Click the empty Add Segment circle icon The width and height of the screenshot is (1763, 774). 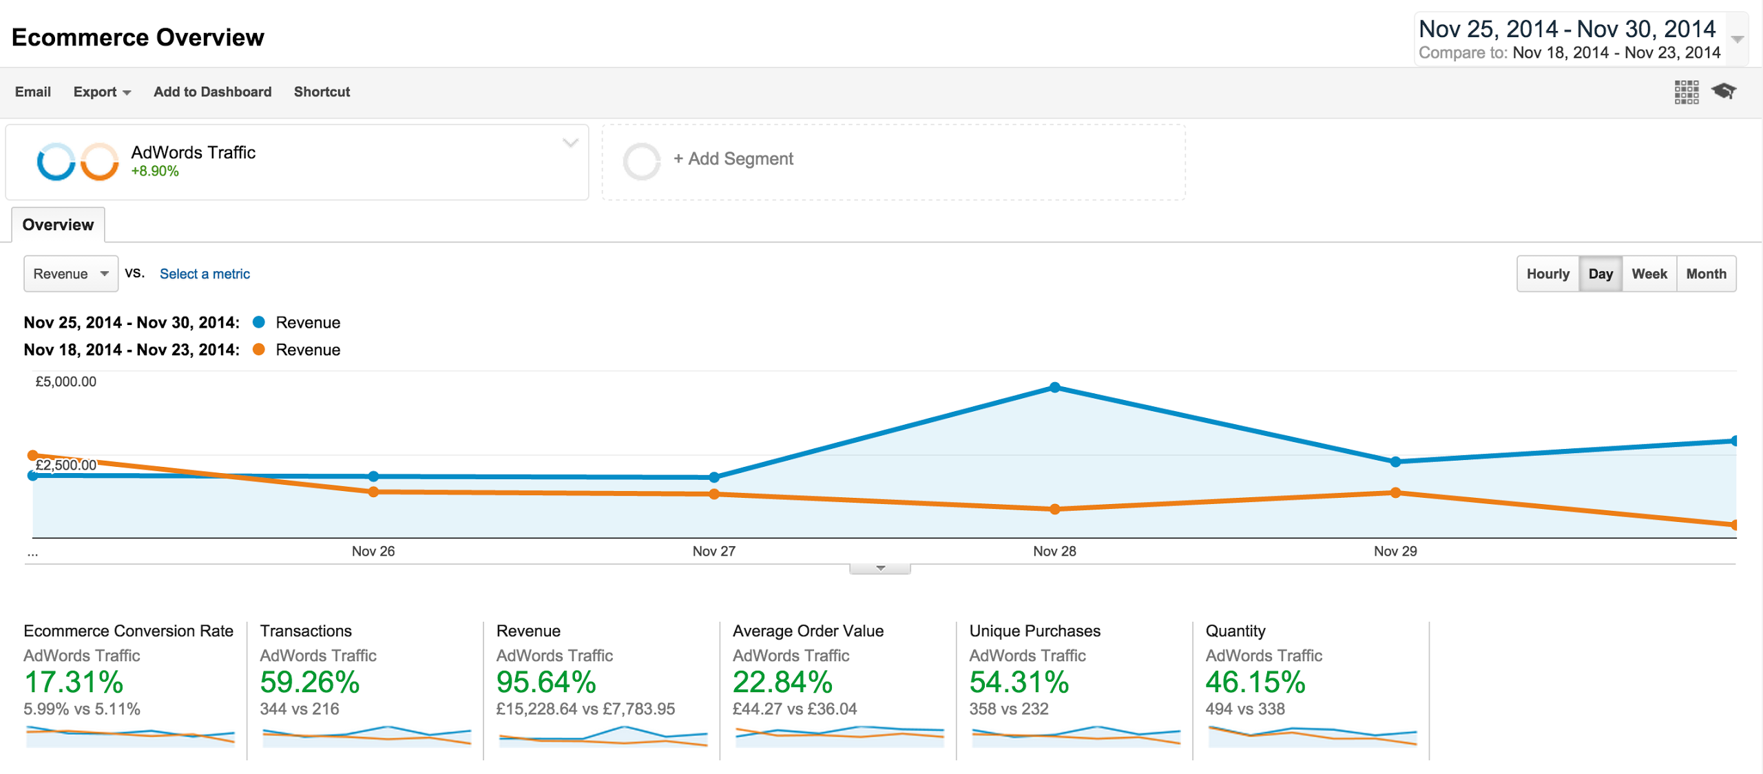(641, 161)
